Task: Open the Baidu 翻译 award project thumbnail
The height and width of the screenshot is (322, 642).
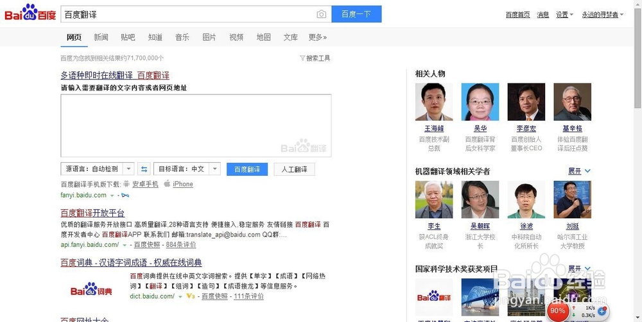Action: (x=434, y=297)
